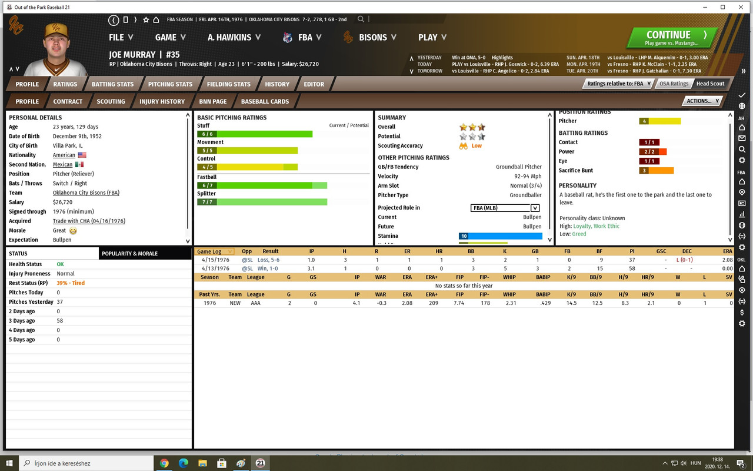Show the Status panel
Viewport: 753px width, 471px height.
click(52, 254)
